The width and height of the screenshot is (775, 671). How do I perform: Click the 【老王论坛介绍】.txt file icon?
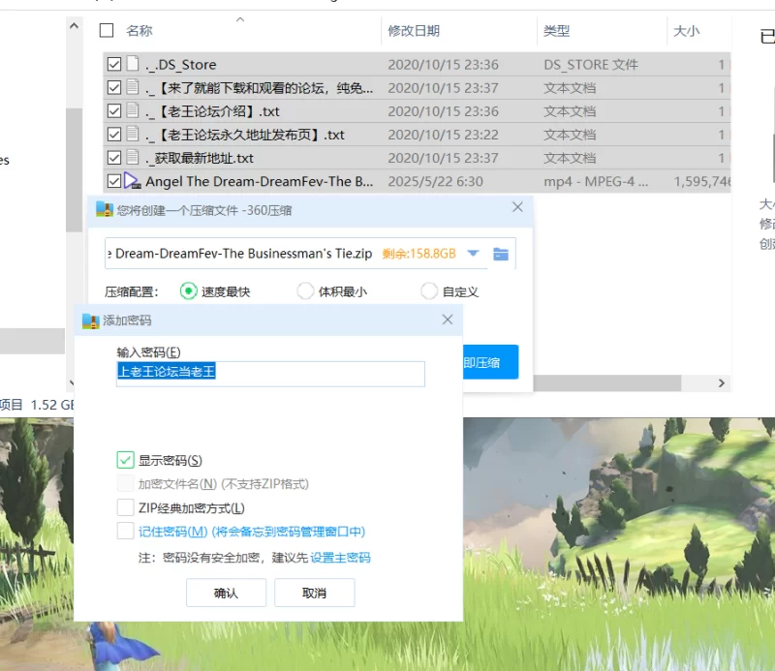pyautogui.click(x=133, y=110)
